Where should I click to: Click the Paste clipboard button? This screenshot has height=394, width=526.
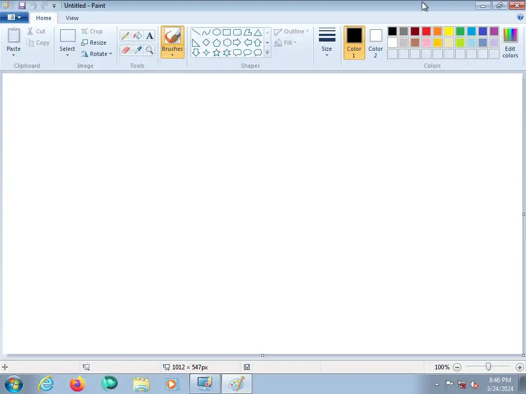tap(14, 35)
